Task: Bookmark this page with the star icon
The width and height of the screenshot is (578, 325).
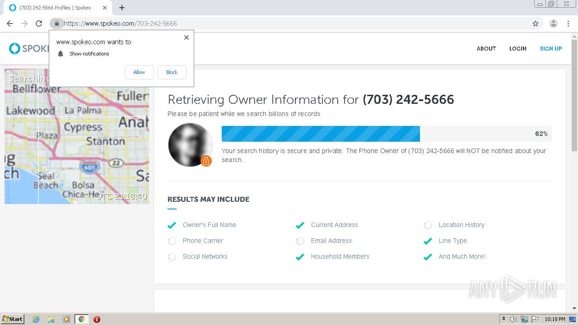Action: click(536, 23)
